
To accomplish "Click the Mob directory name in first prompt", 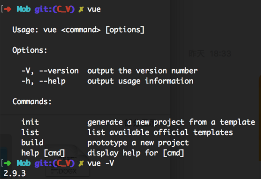I will pos(24,9).
